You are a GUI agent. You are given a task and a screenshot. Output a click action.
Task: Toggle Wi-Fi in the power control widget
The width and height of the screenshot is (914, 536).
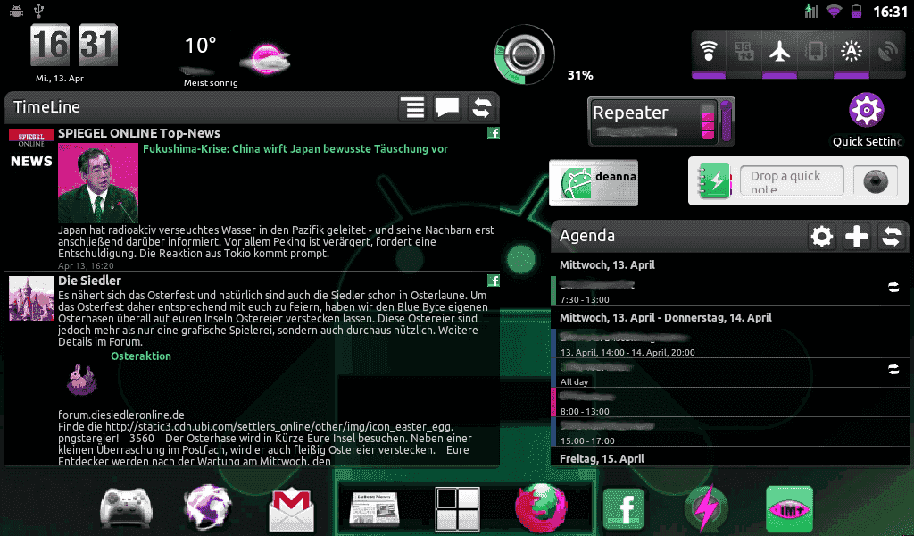click(x=709, y=54)
